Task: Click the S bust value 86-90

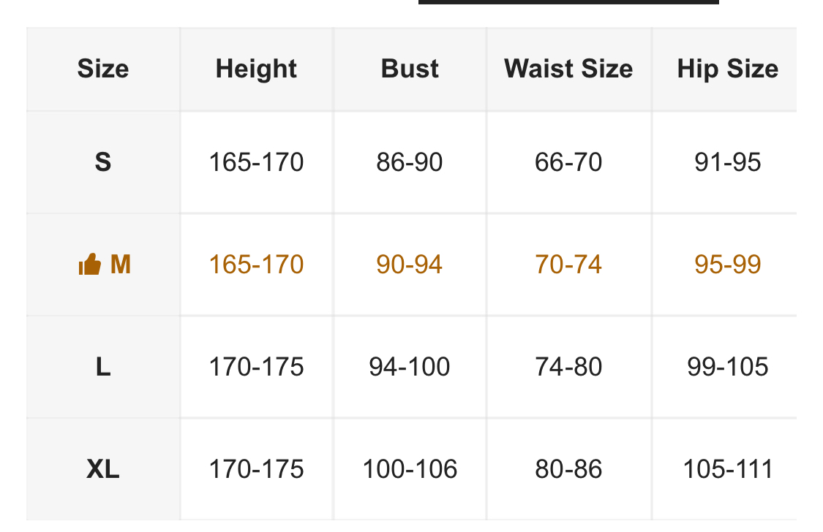Action: tap(410, 161)
